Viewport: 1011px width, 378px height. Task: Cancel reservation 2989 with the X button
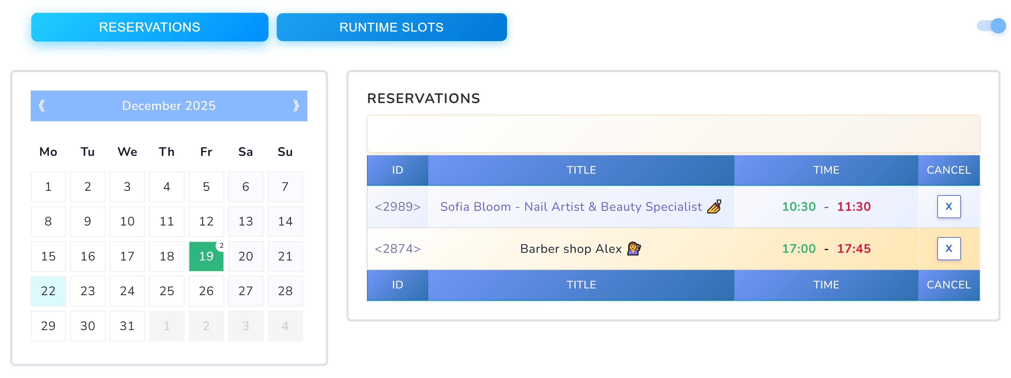click(949, 207)
